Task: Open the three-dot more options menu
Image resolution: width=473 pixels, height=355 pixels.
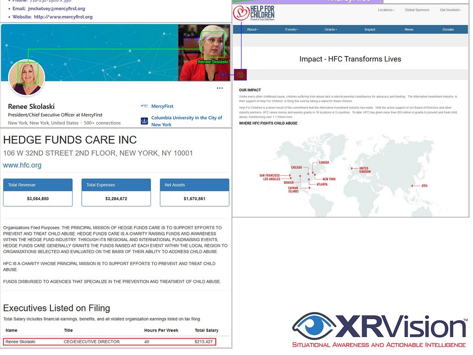Action: 220,88
